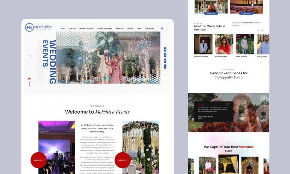Image resolution: width=290 pixels, height=174 pixels.
Task: Click the banquet hall photo above Corporate Events button
Action: [x=246, y=6]
